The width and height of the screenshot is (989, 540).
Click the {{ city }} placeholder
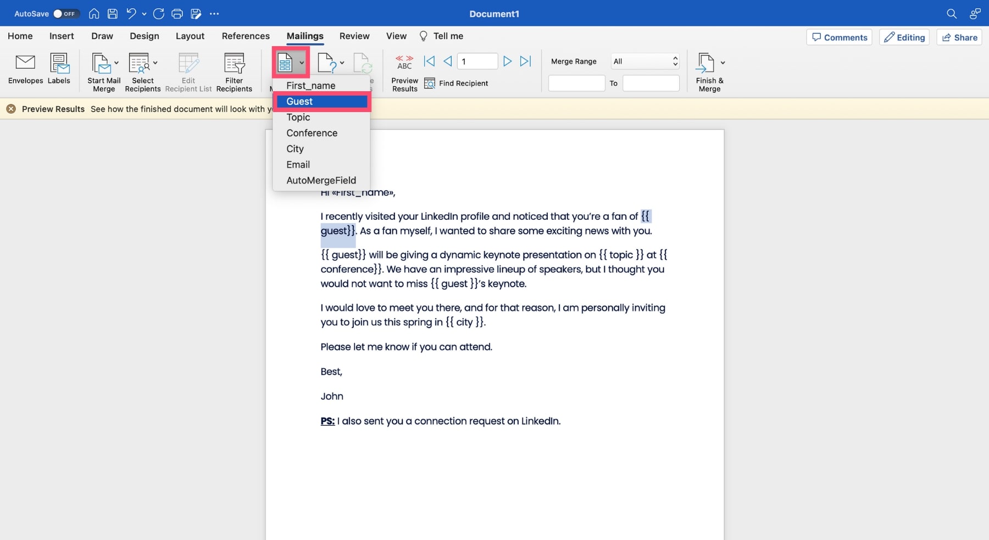[x=465, y=322]
